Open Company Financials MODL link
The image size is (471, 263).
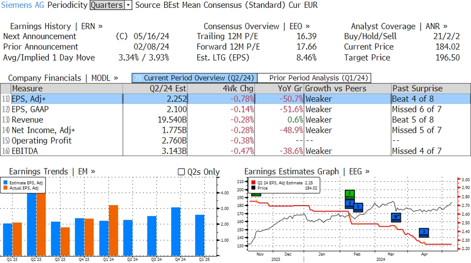(63, 78)
